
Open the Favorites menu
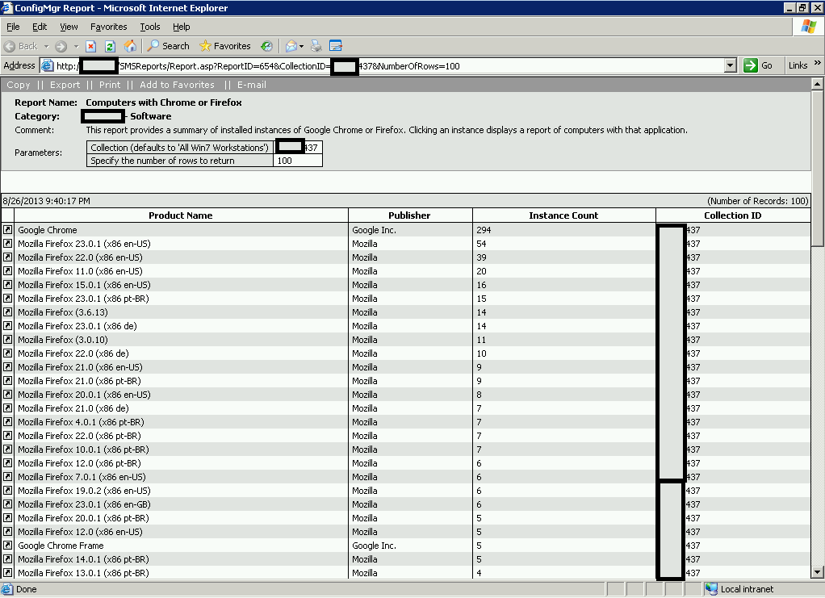(x=108, y=27)
